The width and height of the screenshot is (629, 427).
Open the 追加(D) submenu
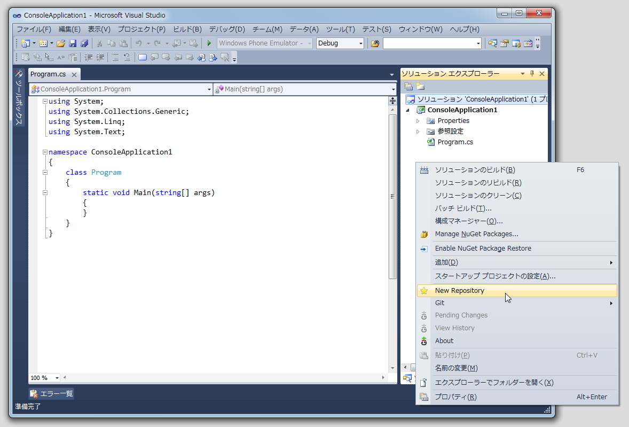(517, 262)
